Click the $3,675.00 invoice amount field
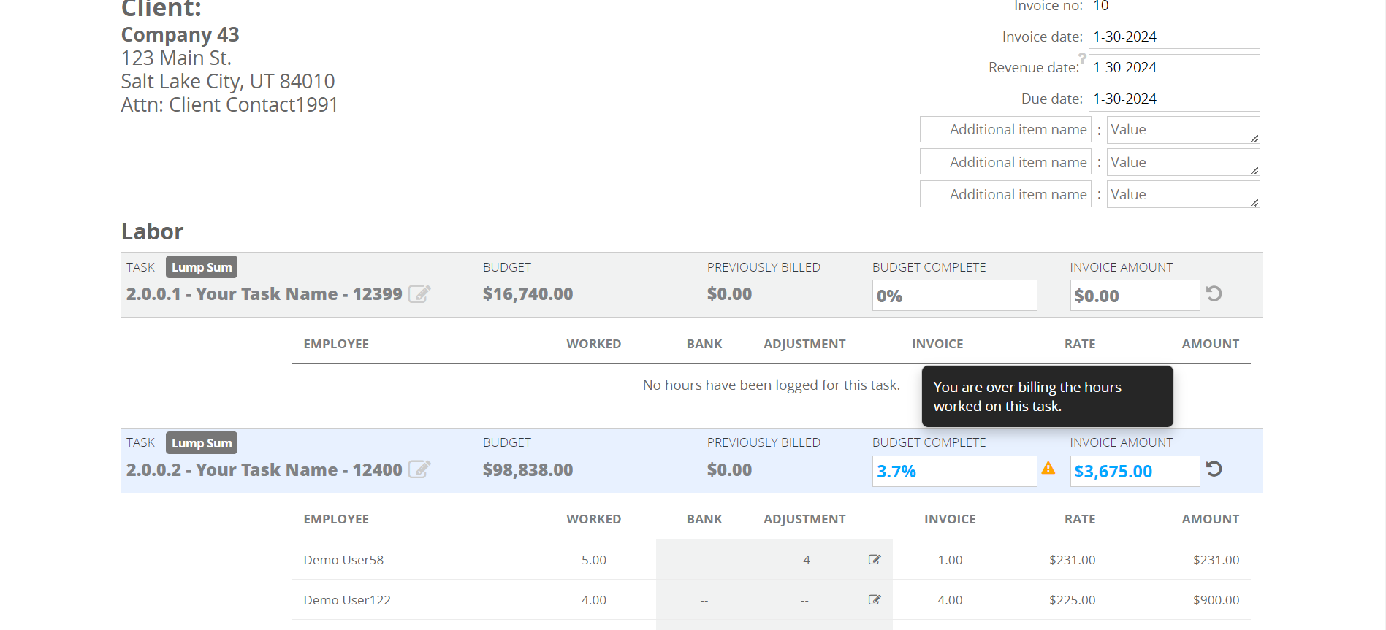This screenshot has height=630, width=1386. pos(1135,471)
